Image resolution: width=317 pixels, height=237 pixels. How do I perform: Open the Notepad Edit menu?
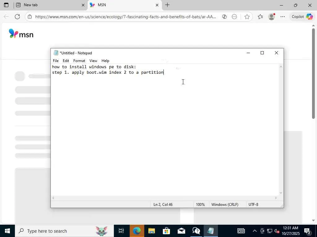[x=66, y=61]
